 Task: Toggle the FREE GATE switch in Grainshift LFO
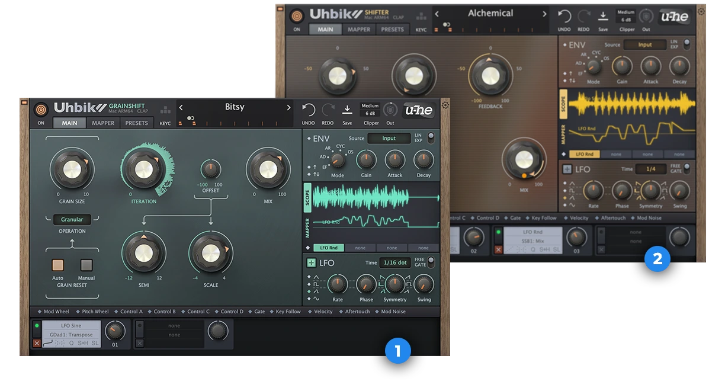coord(431,262)
